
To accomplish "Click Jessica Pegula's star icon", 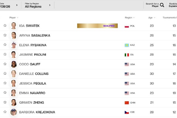I will 5,83.
